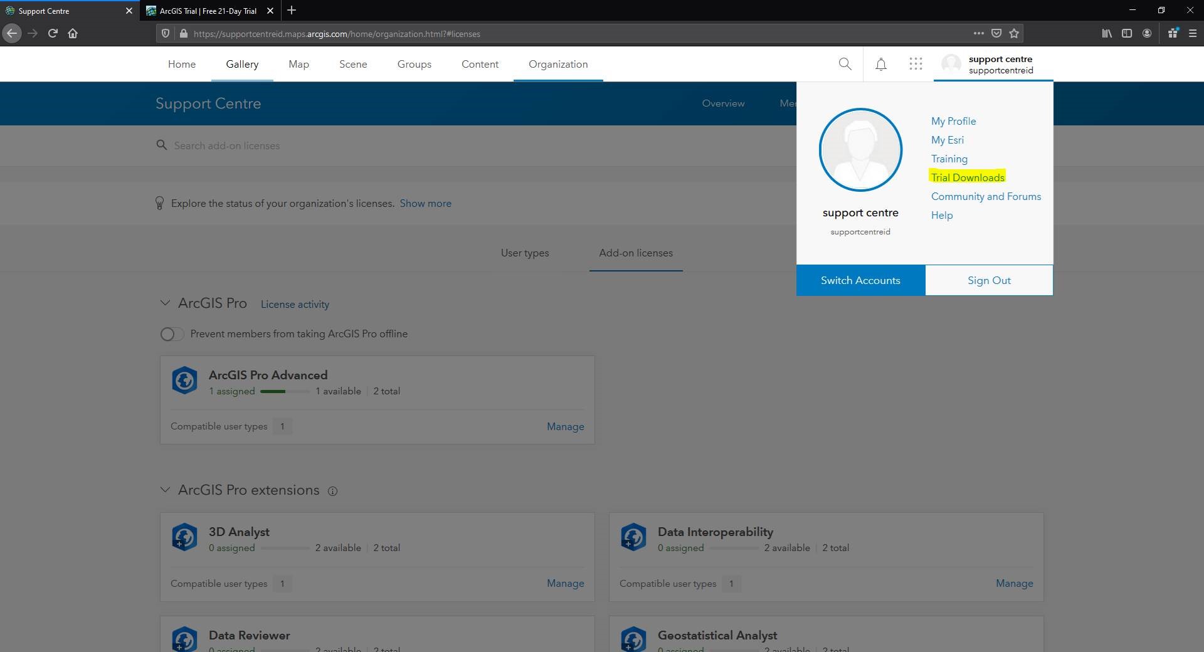Click the ArcGIS Pro Advanced usage progress bar
This screenshot has height=652, width=1204.
[285, 391]
